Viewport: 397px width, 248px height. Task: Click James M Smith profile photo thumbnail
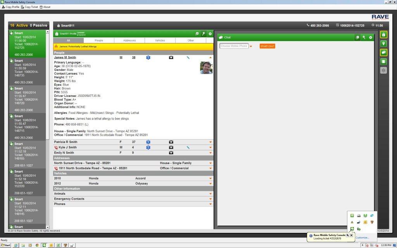(206, 68)
